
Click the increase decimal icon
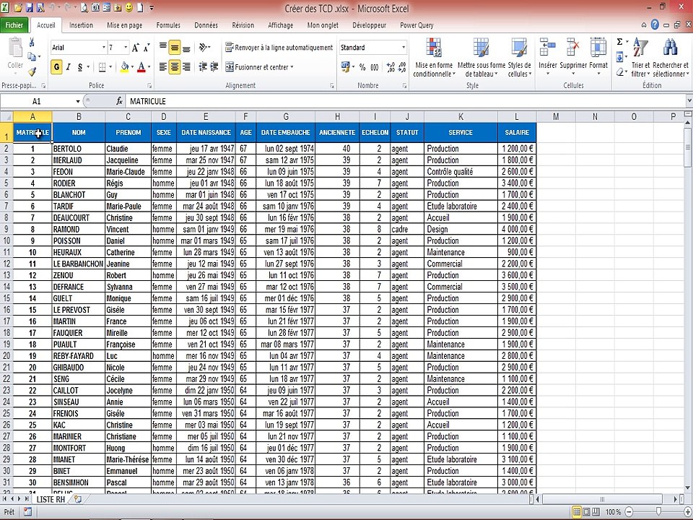[391, 67]
